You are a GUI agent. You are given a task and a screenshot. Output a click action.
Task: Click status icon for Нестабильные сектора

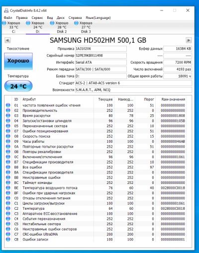coord(8,224)
